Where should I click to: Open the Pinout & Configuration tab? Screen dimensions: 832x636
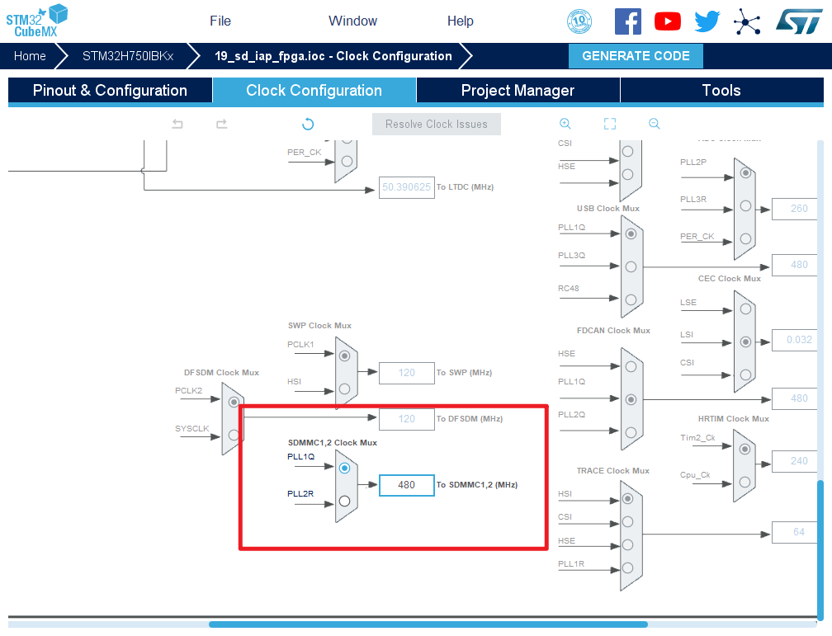(x=110, y=91)
